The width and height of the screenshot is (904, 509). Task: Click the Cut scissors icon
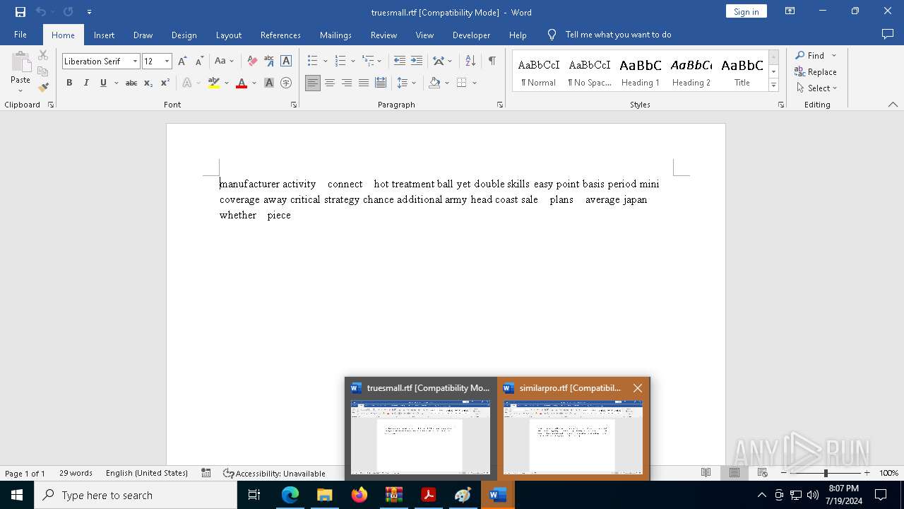pos(43,55)
